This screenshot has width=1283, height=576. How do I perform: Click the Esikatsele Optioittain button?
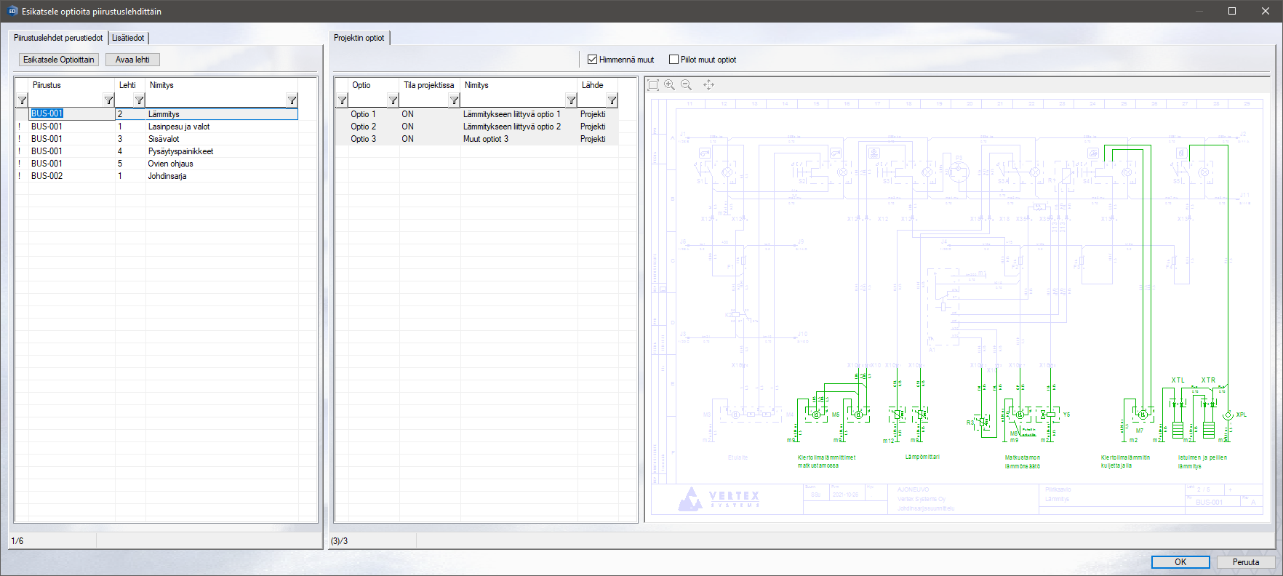59,60
